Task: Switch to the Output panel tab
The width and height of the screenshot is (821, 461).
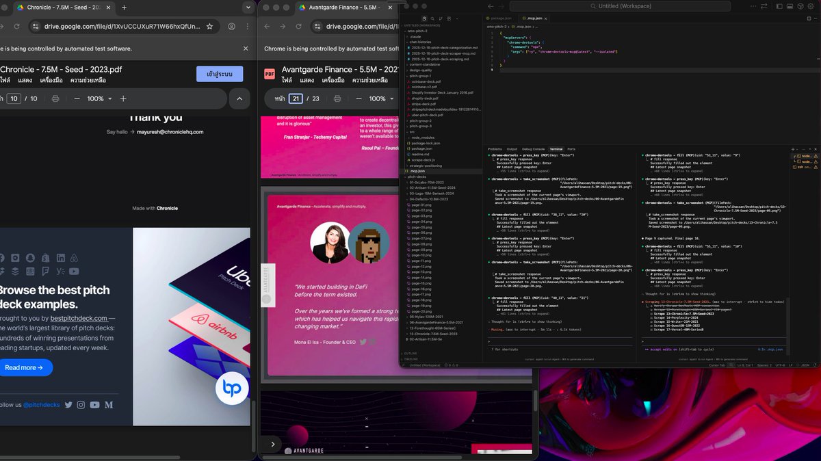Action: coord(512,148)
